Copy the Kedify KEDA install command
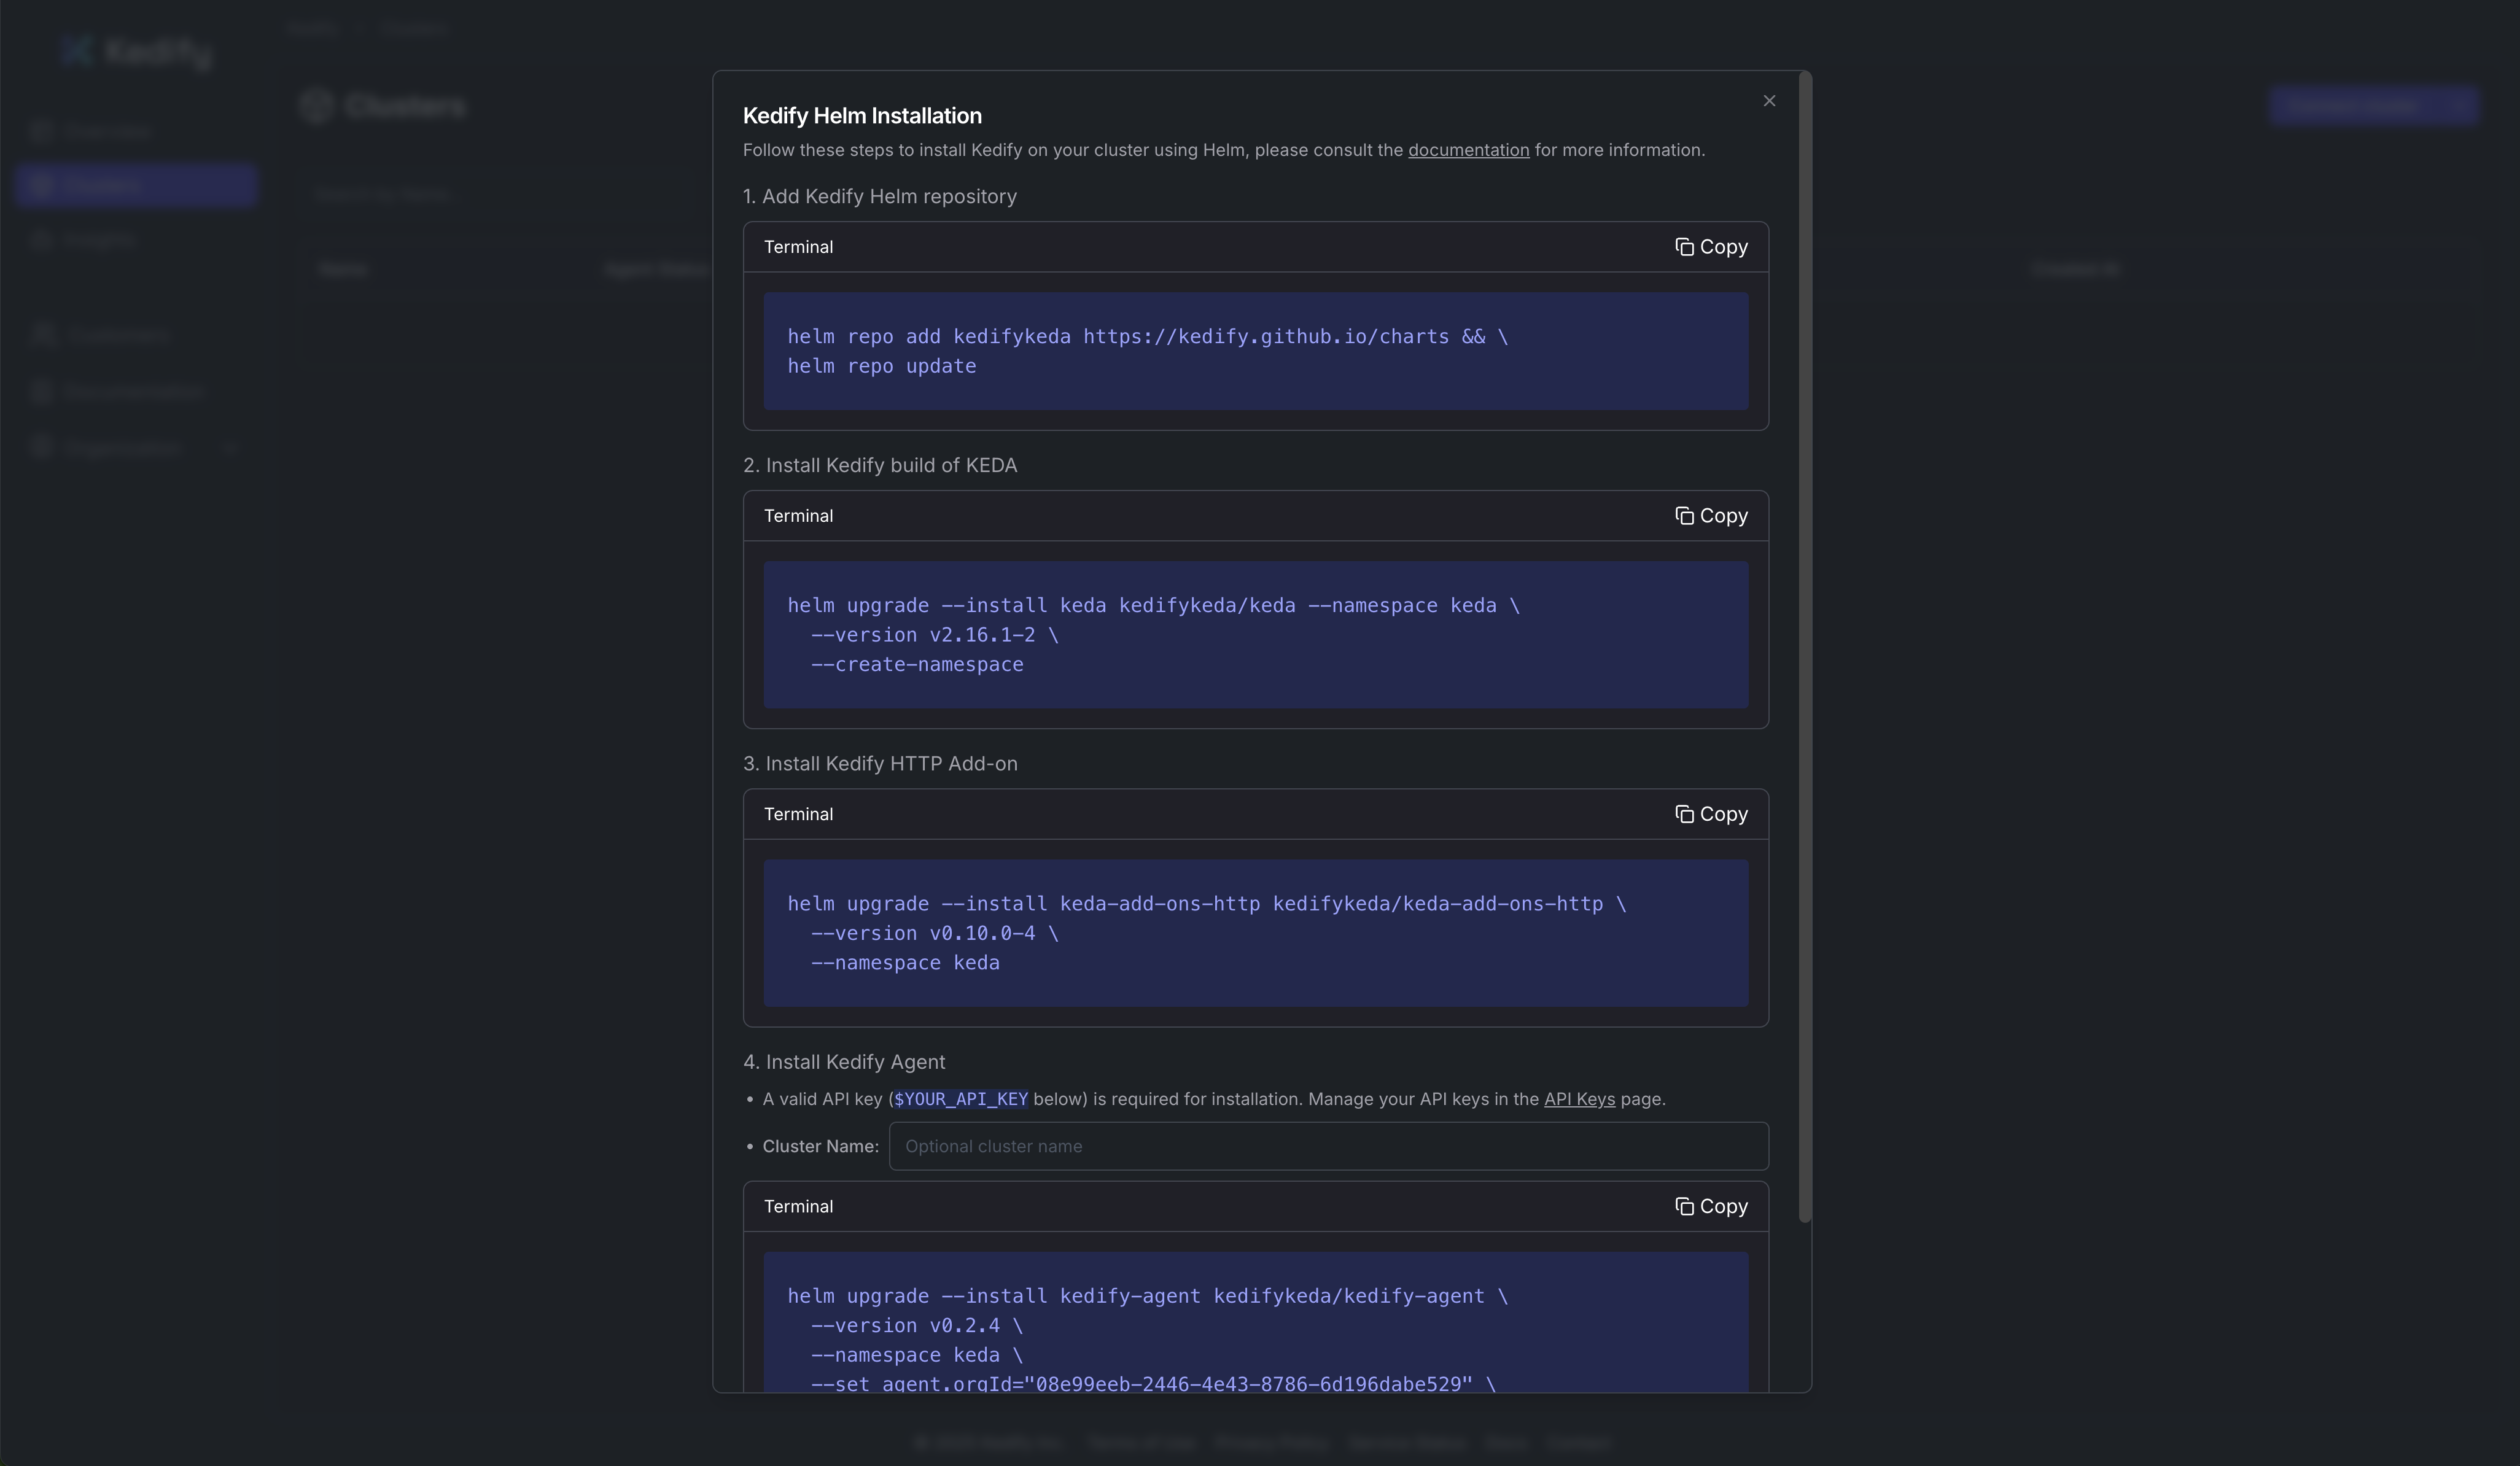Screen dimensions: 2520x1466 [x=1711, y=516]
